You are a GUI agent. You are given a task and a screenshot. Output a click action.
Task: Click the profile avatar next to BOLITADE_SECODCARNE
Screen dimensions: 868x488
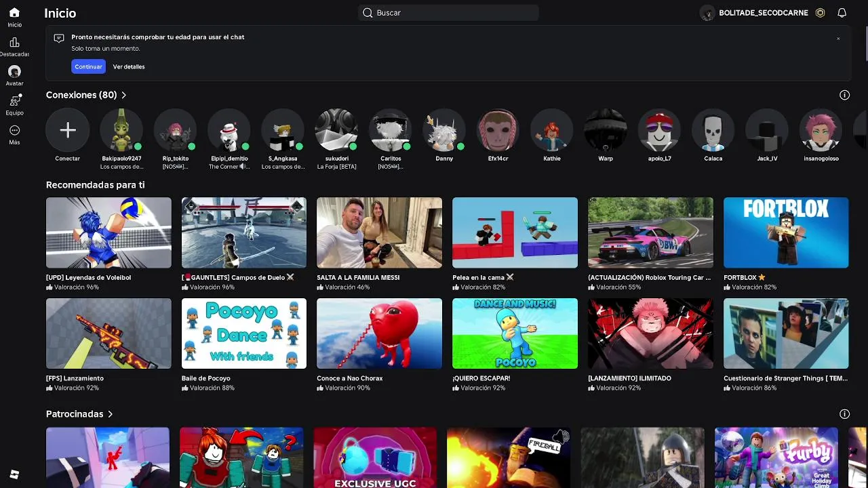(707, 13)
